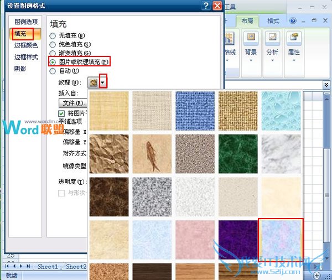Expand the formula bar chevron
Image resolution: width=332 pixels, height=280 pixels.
[x=326, y=85]
